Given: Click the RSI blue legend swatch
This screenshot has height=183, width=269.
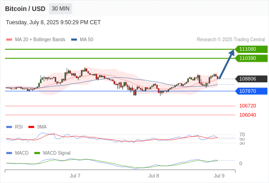Looking at the screenshot, I should [9, 127].
